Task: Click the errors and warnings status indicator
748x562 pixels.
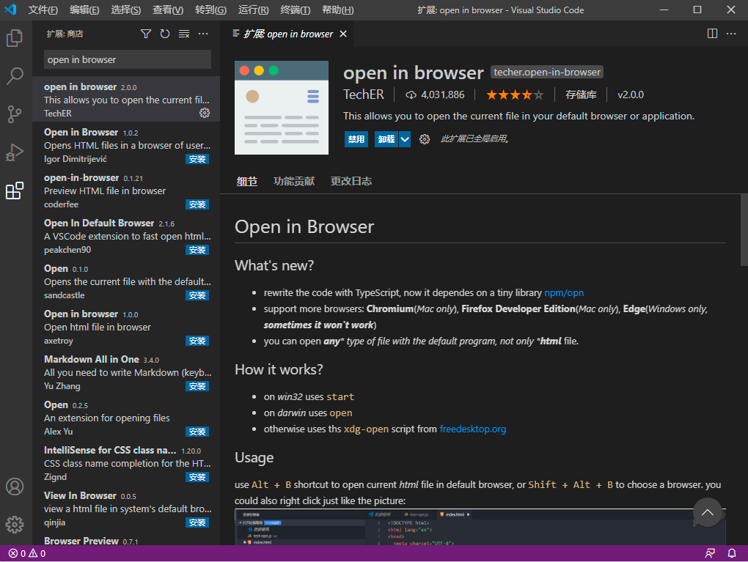Action: (x=27, y=553)
